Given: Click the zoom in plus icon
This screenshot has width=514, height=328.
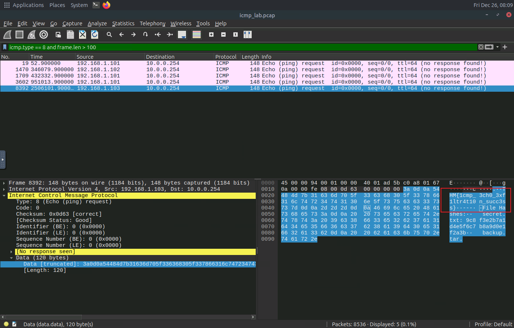Looking at the screenshot, I should point(211,34).
